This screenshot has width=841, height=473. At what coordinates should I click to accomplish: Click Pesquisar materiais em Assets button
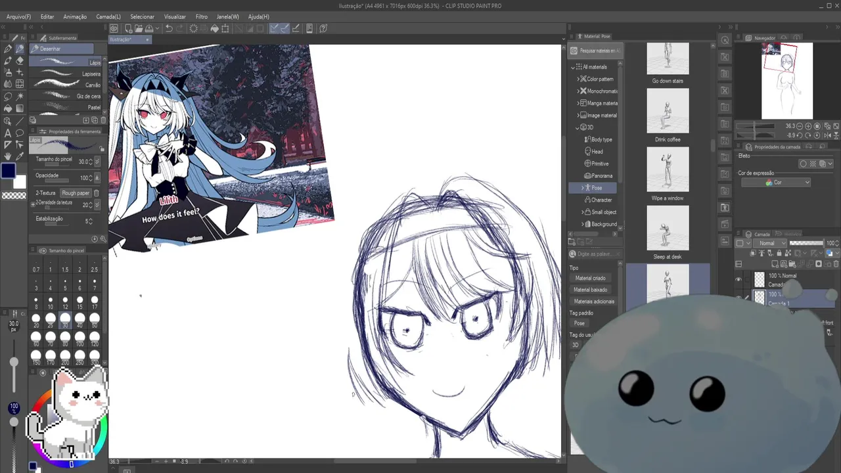pyautogui.click(x=595, y=51)
